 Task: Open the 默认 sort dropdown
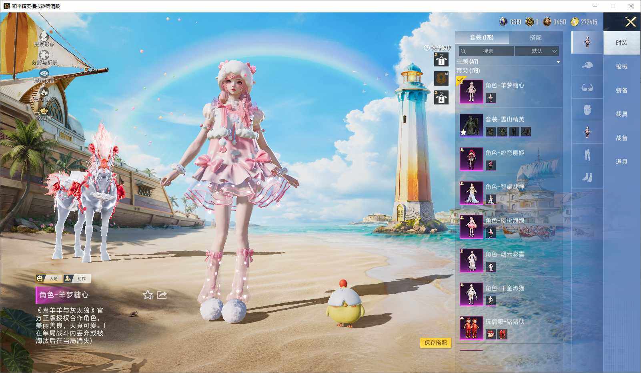pos(537,51)
